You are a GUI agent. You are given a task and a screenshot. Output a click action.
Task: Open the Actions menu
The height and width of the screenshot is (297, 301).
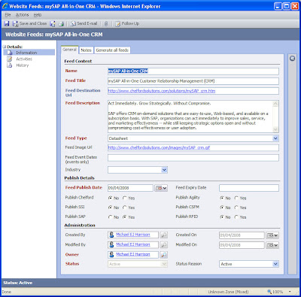click(22, 15)
